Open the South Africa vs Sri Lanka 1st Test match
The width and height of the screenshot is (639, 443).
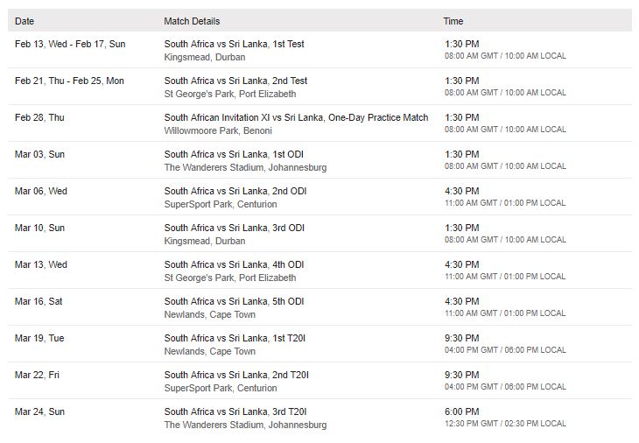tap(234, 44)
